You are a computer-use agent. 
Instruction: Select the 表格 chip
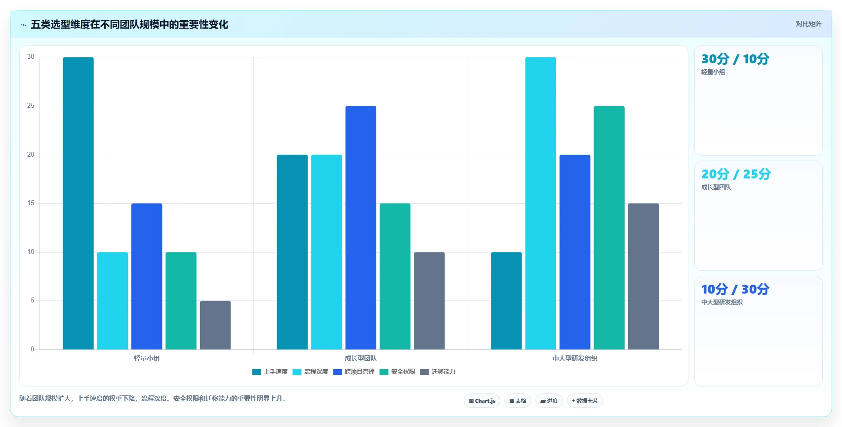pos(518,401)
